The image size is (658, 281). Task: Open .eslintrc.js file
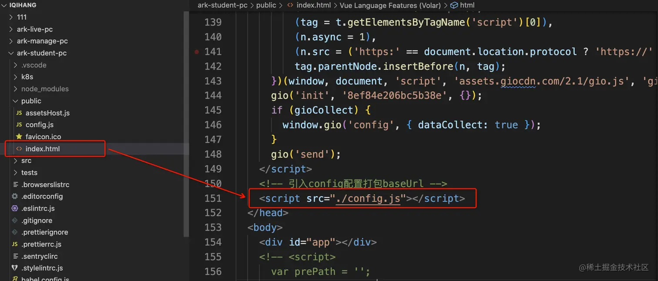pyautogui.click(x=38, y=208)
